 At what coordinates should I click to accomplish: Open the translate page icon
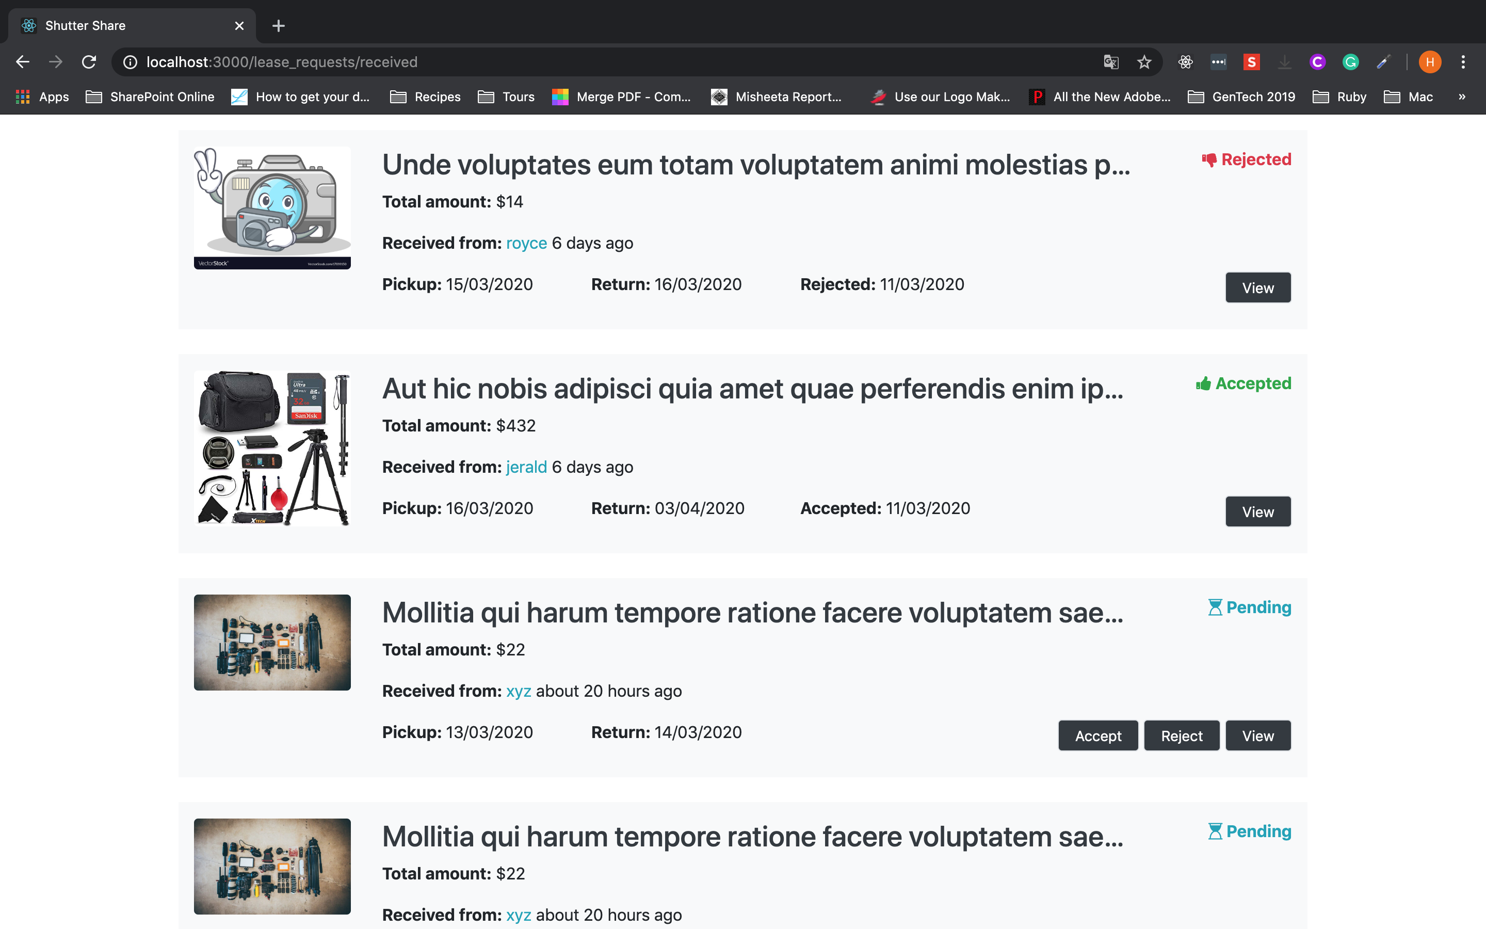pyautogui.click(x=1111, y=62)
